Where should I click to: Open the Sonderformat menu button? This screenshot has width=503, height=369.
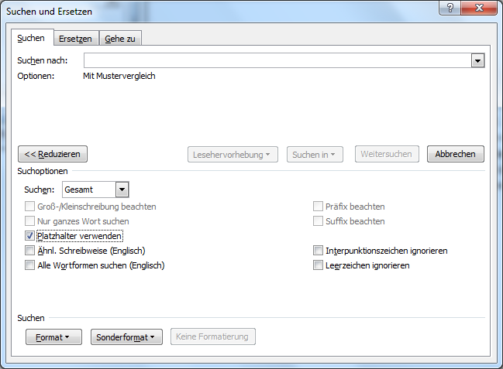click(126, 337)
